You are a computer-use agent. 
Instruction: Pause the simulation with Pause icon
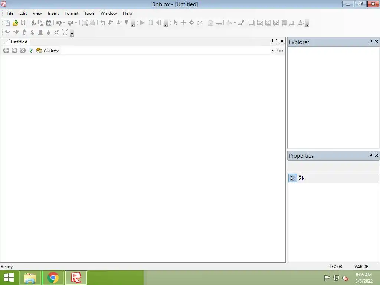pyautogui.click(x=151, y=23)
